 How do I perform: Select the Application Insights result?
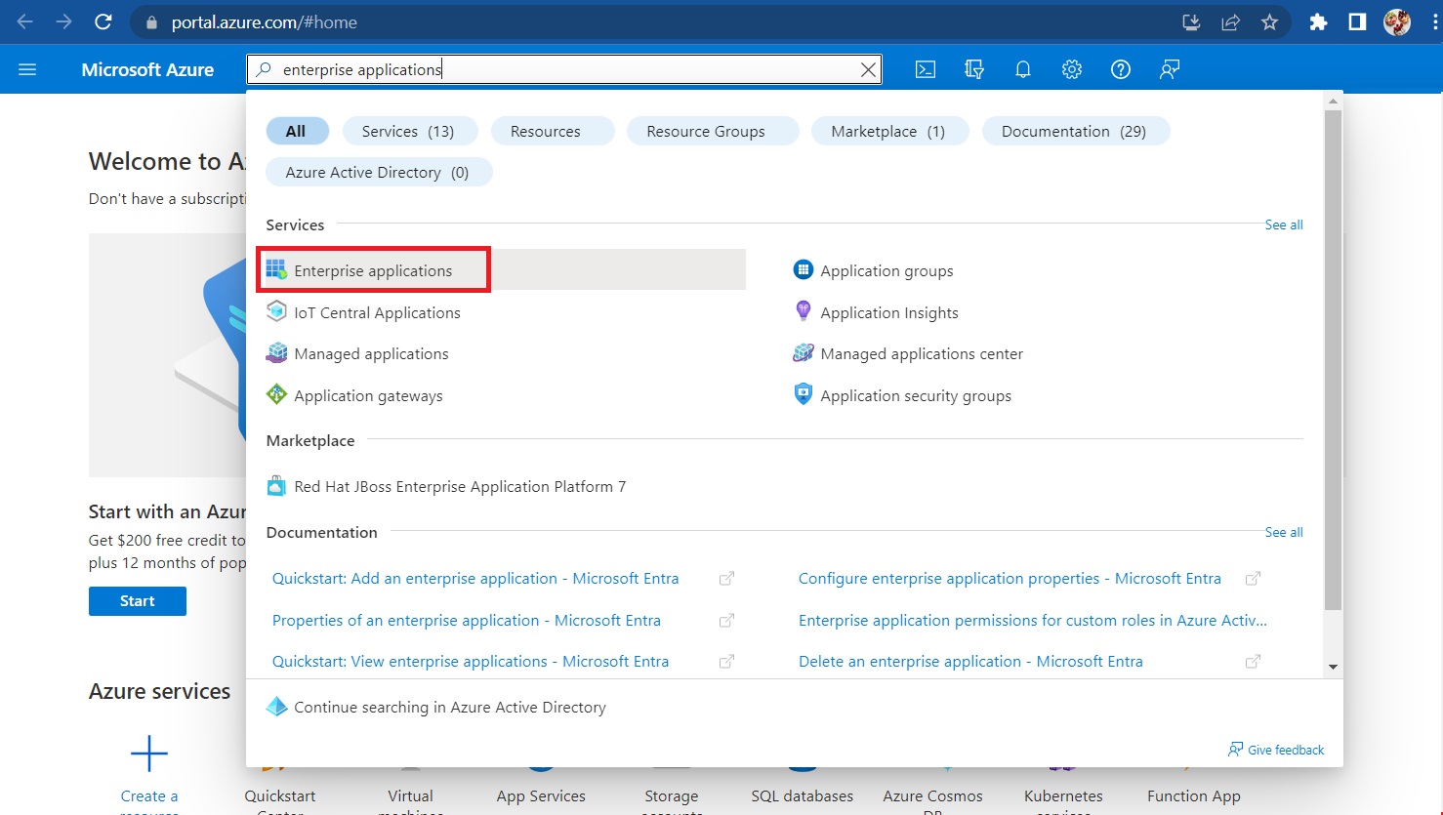888,311
